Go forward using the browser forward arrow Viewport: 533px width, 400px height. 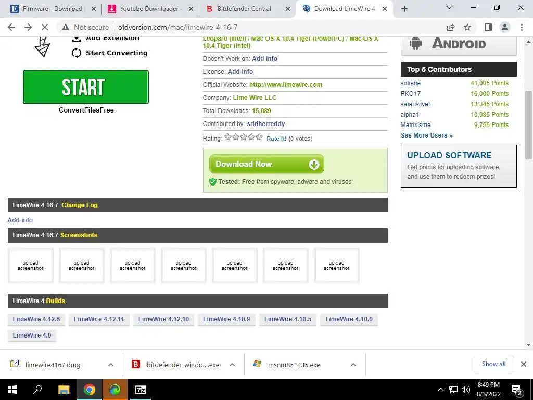pyautogui.click(x=28, y=27)
